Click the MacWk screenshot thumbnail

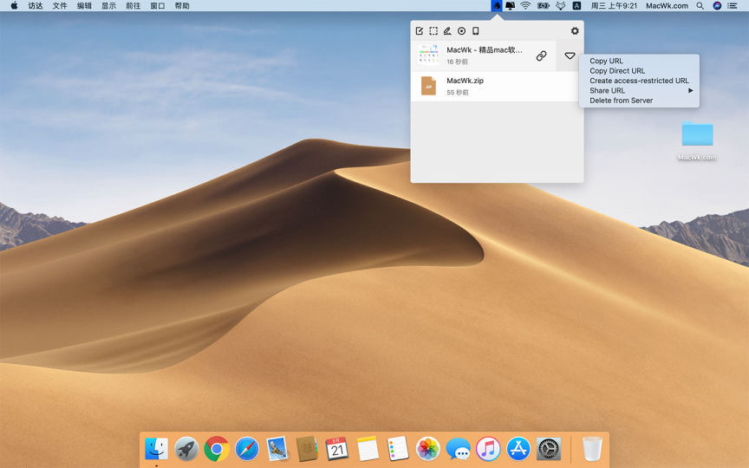point(428,55)
